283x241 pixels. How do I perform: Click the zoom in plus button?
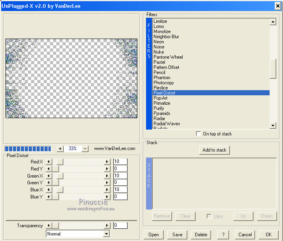click(x=60, y=149)
